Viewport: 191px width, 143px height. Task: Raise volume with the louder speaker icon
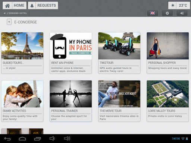point(67,139)
